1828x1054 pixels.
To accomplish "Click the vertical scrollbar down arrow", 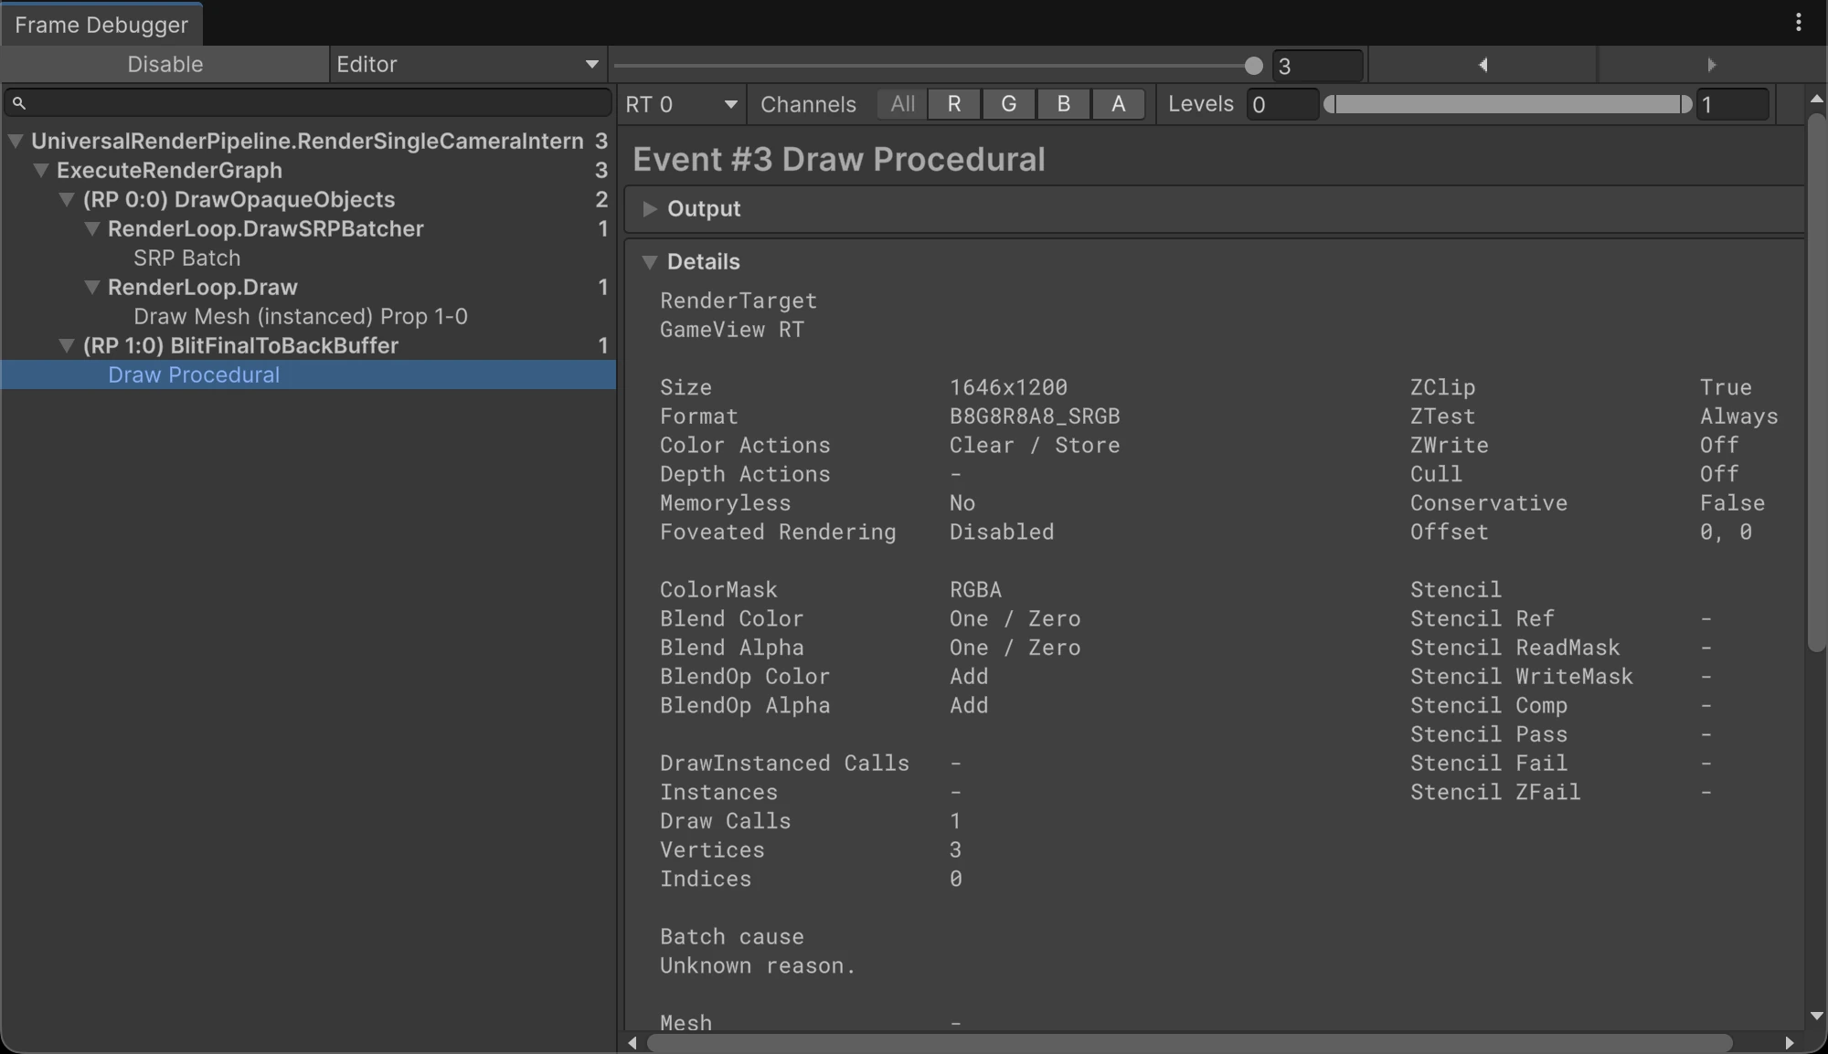I will coord(1816,1016).
